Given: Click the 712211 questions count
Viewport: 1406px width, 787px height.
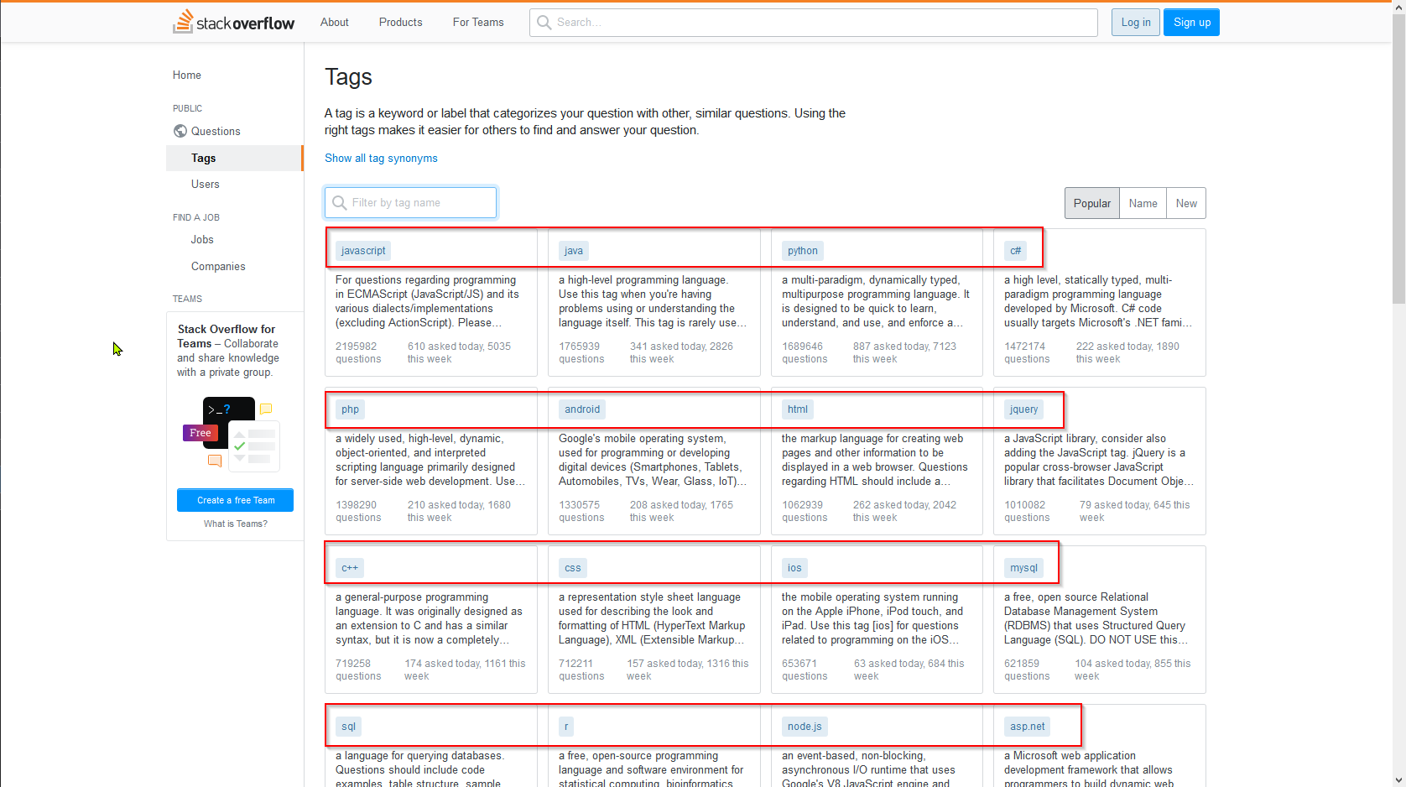Looking at the screenshot, I should pyautogui.click(x=581, y=670).
